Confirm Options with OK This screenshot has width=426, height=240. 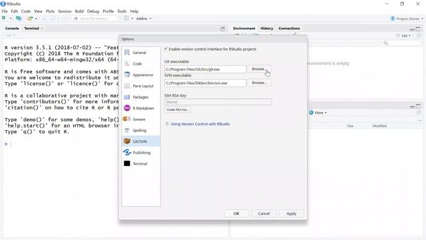click(x=236, y=213)
